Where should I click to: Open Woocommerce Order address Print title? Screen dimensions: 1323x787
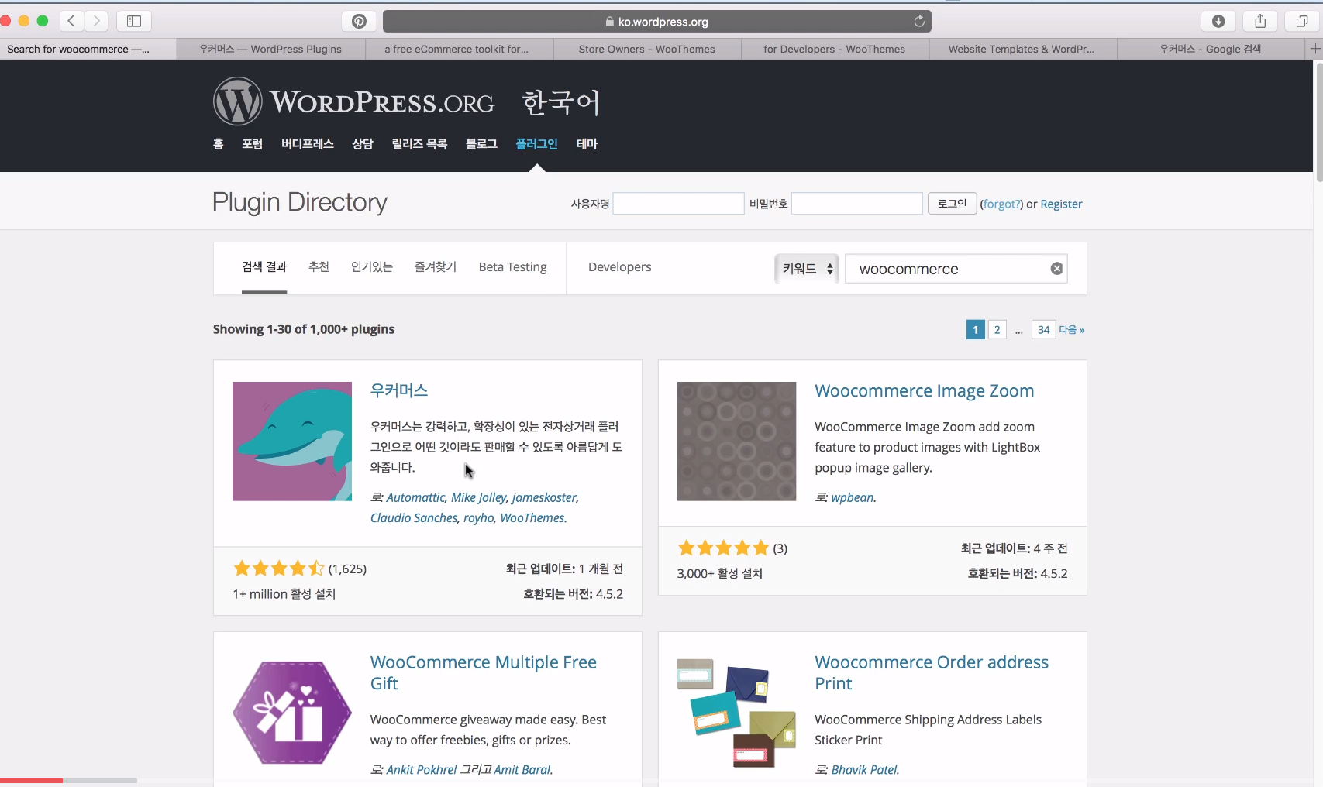click(932, 673)
